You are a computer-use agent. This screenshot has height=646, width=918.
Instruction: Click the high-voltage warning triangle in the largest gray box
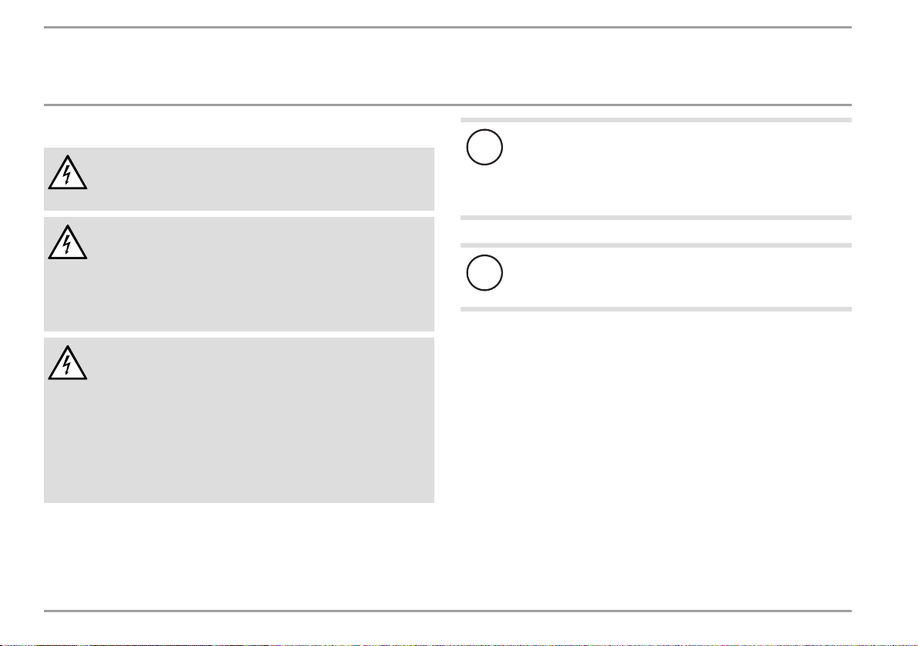pyautogui.click(x=67, y=362)
